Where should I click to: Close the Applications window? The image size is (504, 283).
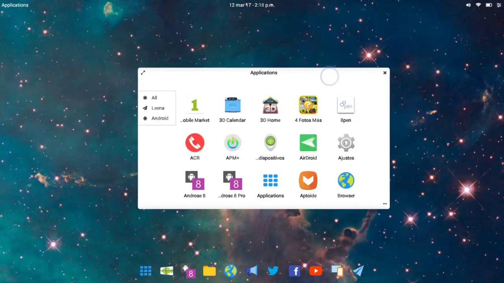(x=385, y=73)
